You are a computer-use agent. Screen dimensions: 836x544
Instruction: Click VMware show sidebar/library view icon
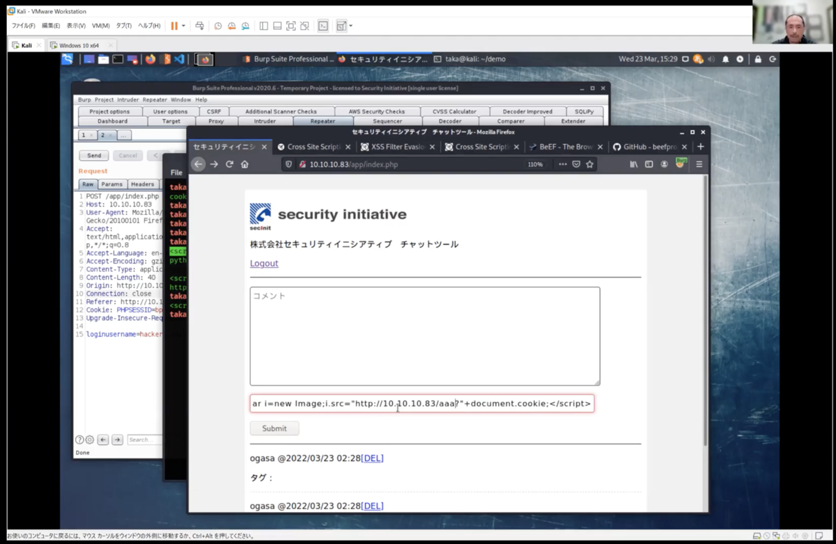click(x=264, y=26)
